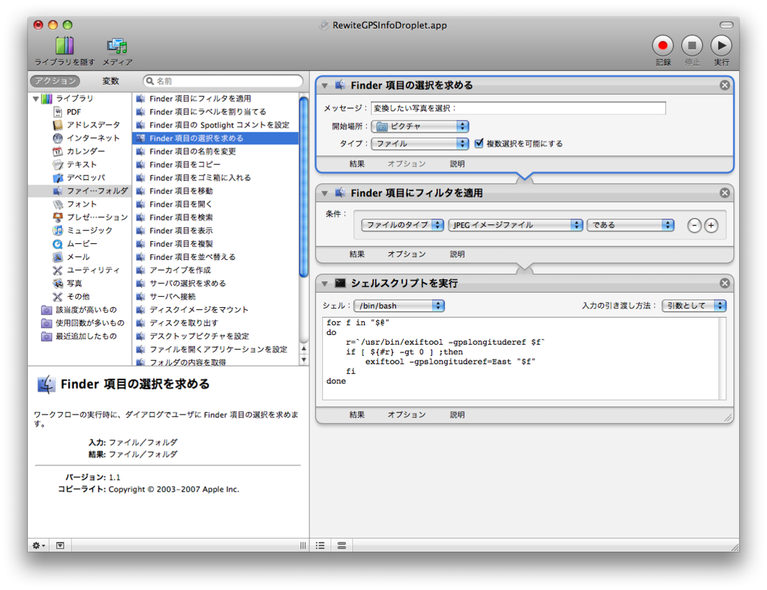Open the JPEG イメージファイル dropdown
Image resolution: width=767 pixels, height=590 pixels.
[515, 225]
